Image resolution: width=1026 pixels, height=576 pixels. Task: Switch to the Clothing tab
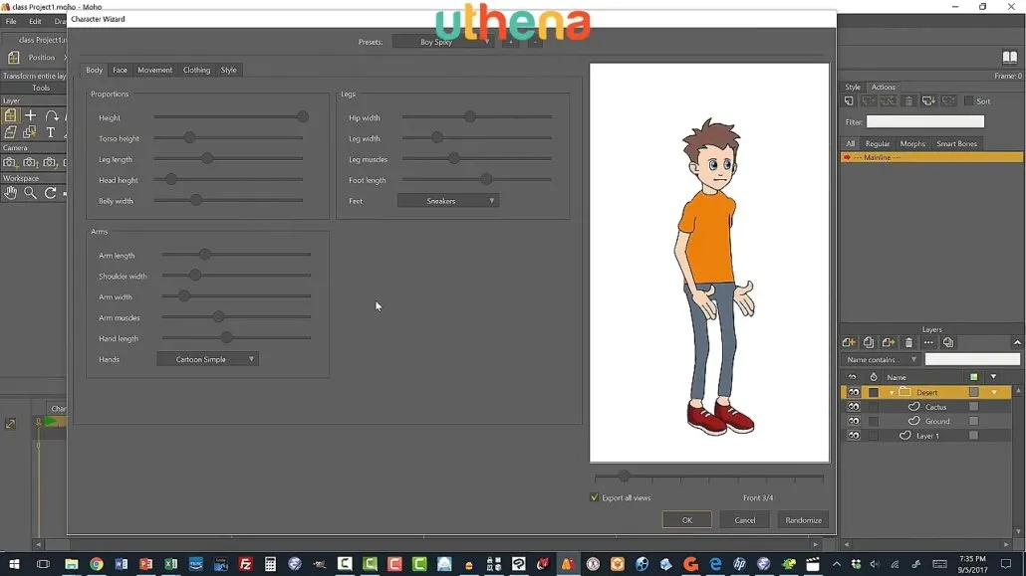pyautogui.click(x=197, y=70)
